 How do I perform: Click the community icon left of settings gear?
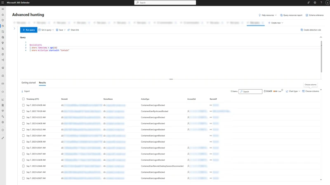[x=309, y=2]
